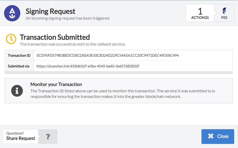The image size is (238, 148).
Task: Click the FIO blockchain logo
Action: tap(224, 11)
